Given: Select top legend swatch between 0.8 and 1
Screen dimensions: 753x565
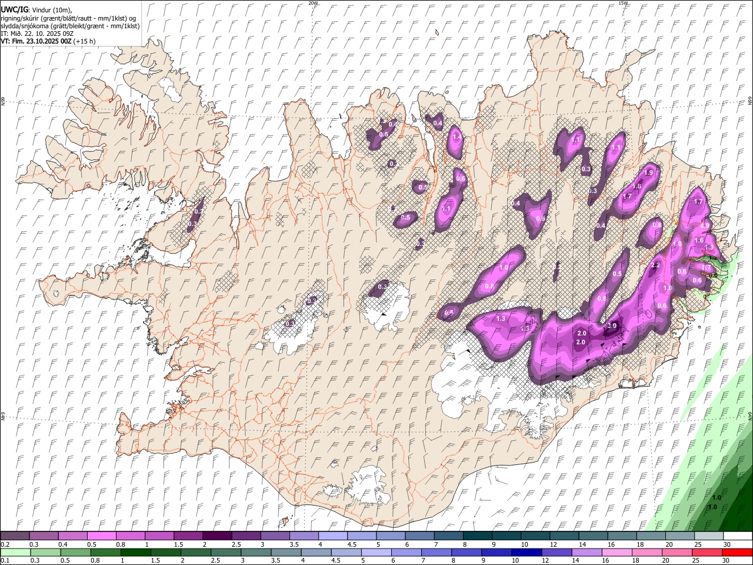Looking at the screenshot, I should [x=130, y=536].
